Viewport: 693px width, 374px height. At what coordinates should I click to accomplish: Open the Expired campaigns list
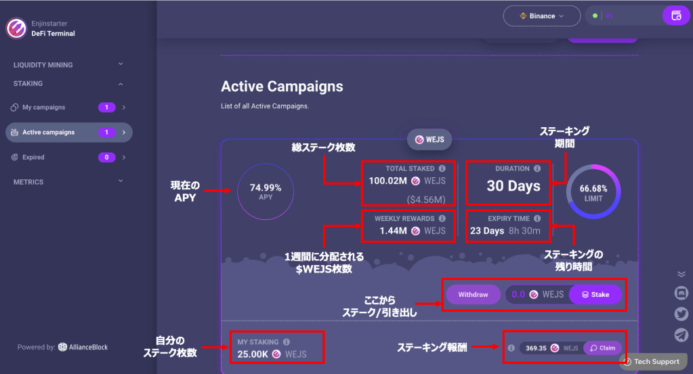click(x=34, y=158)
